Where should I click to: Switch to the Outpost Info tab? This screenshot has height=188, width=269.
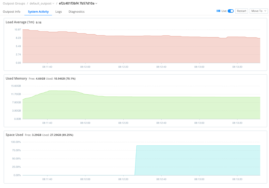[x=11, y=12]
